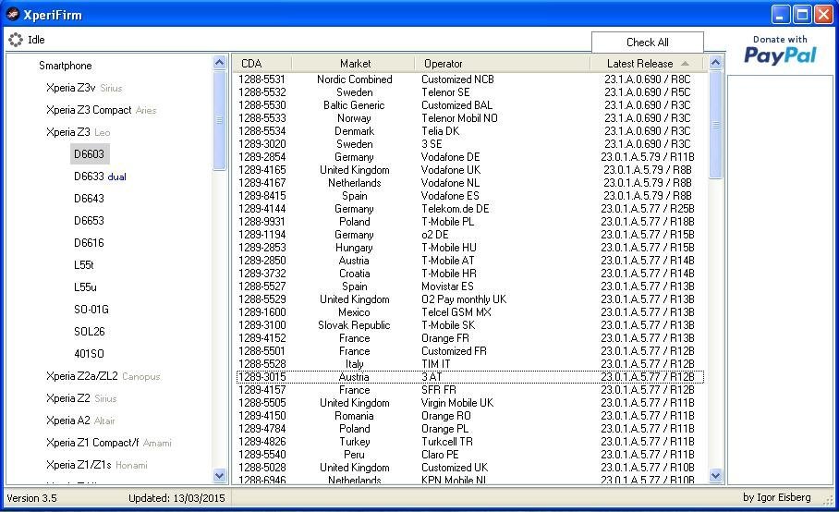Click the firmware list scrollbar thumb

(x=716, y=125)
